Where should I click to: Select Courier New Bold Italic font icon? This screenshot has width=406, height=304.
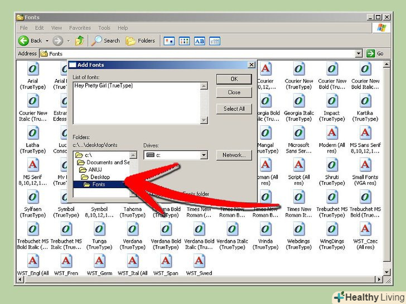tap(365, 69)
